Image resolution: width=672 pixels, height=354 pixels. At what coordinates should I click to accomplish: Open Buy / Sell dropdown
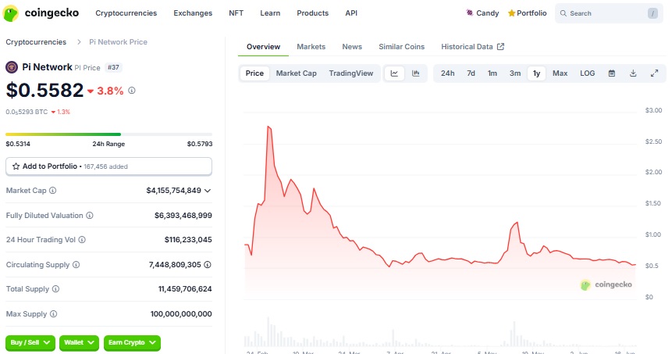[x=30, y=342]
